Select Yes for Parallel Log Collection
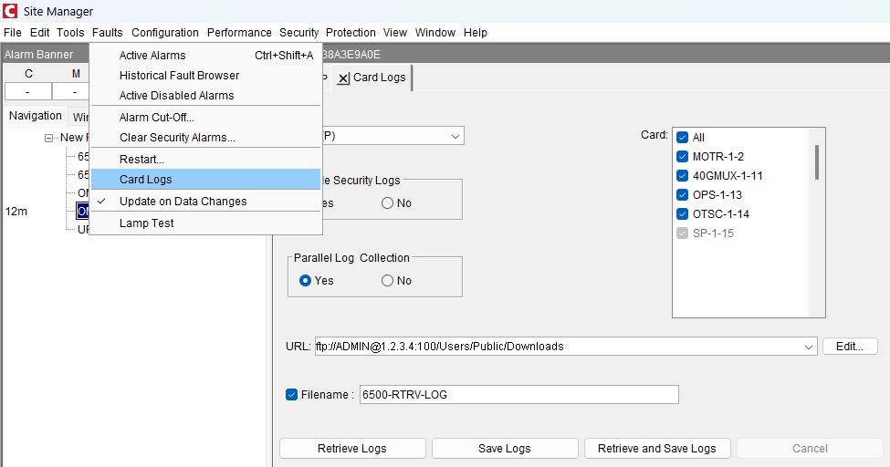Image resolution: width=890 pixels, height=467 pixels. tap(306, 280)
